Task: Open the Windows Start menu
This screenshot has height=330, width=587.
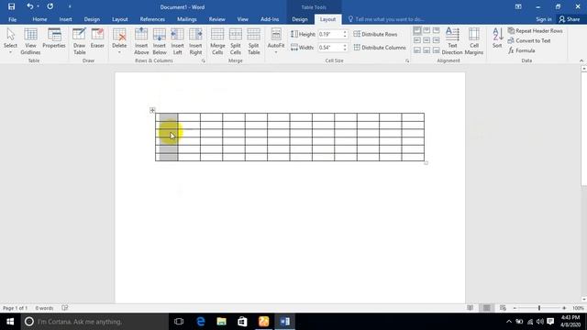Action: click(x=10, y=322)
